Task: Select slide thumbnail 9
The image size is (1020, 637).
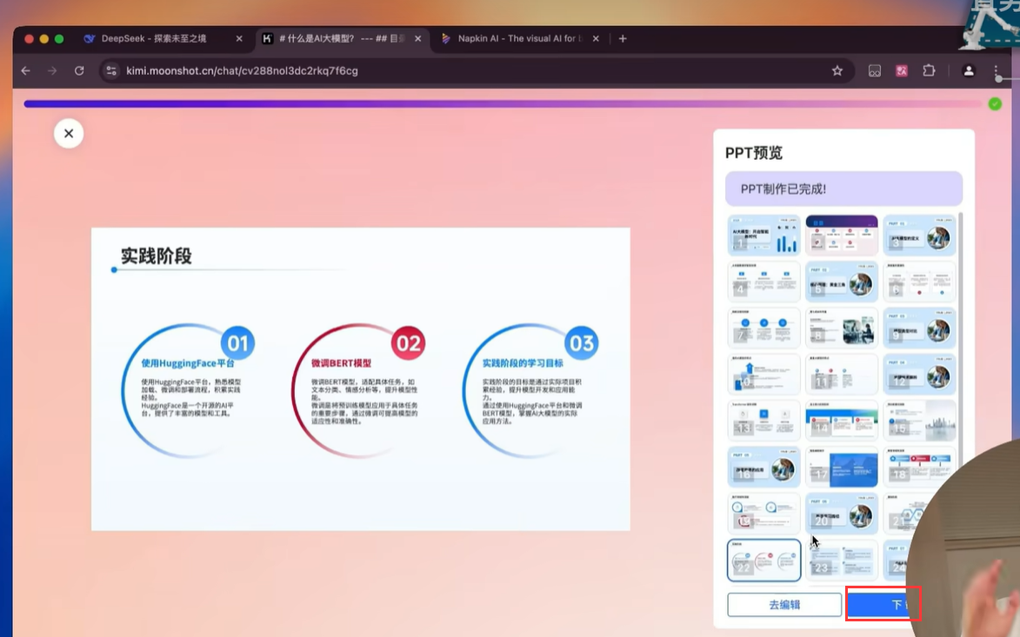Action: coord(919,328)
